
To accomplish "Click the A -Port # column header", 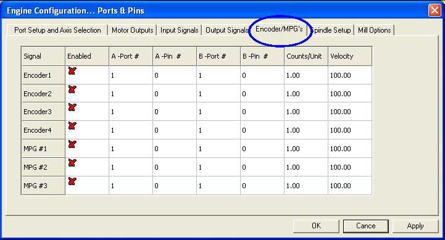I will [131, 56].
